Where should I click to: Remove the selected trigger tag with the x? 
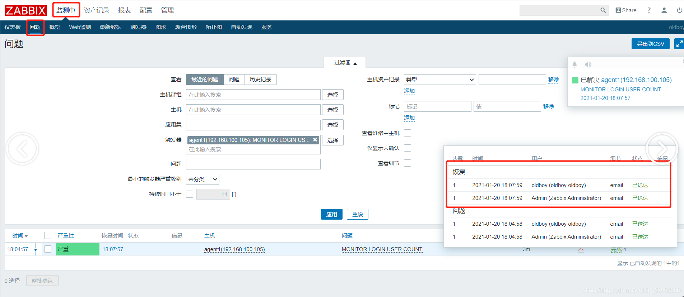[315, 140]
